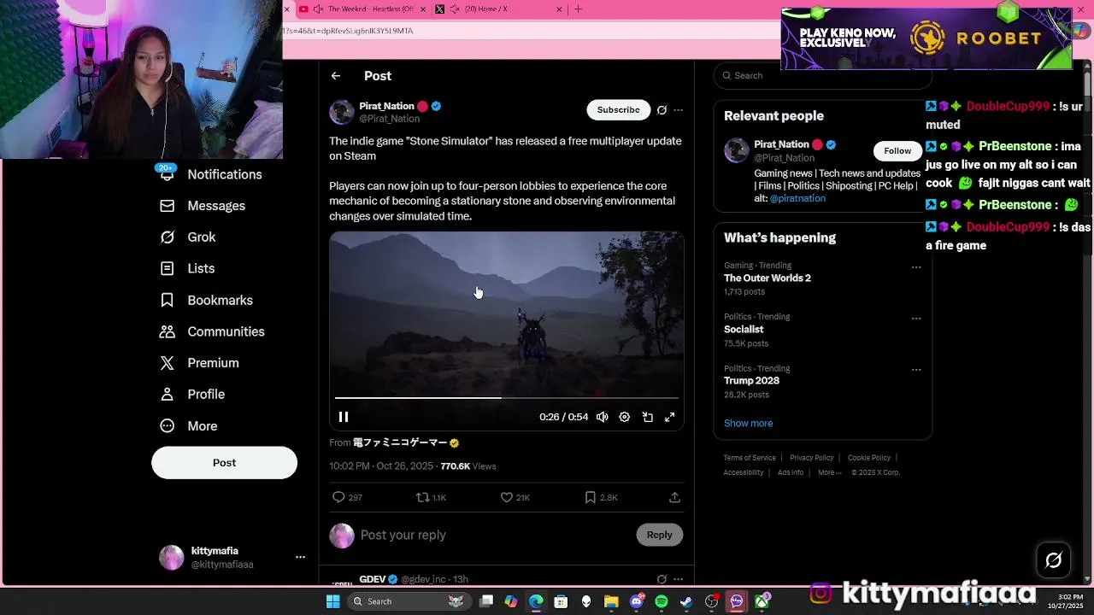The image size is (1094, 615).
Task: Open options for the Trump 2028 trend
Action: [x=916, y=370]
